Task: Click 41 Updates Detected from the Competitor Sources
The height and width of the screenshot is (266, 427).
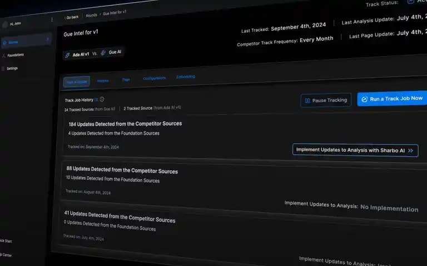Action: point(120,217)
